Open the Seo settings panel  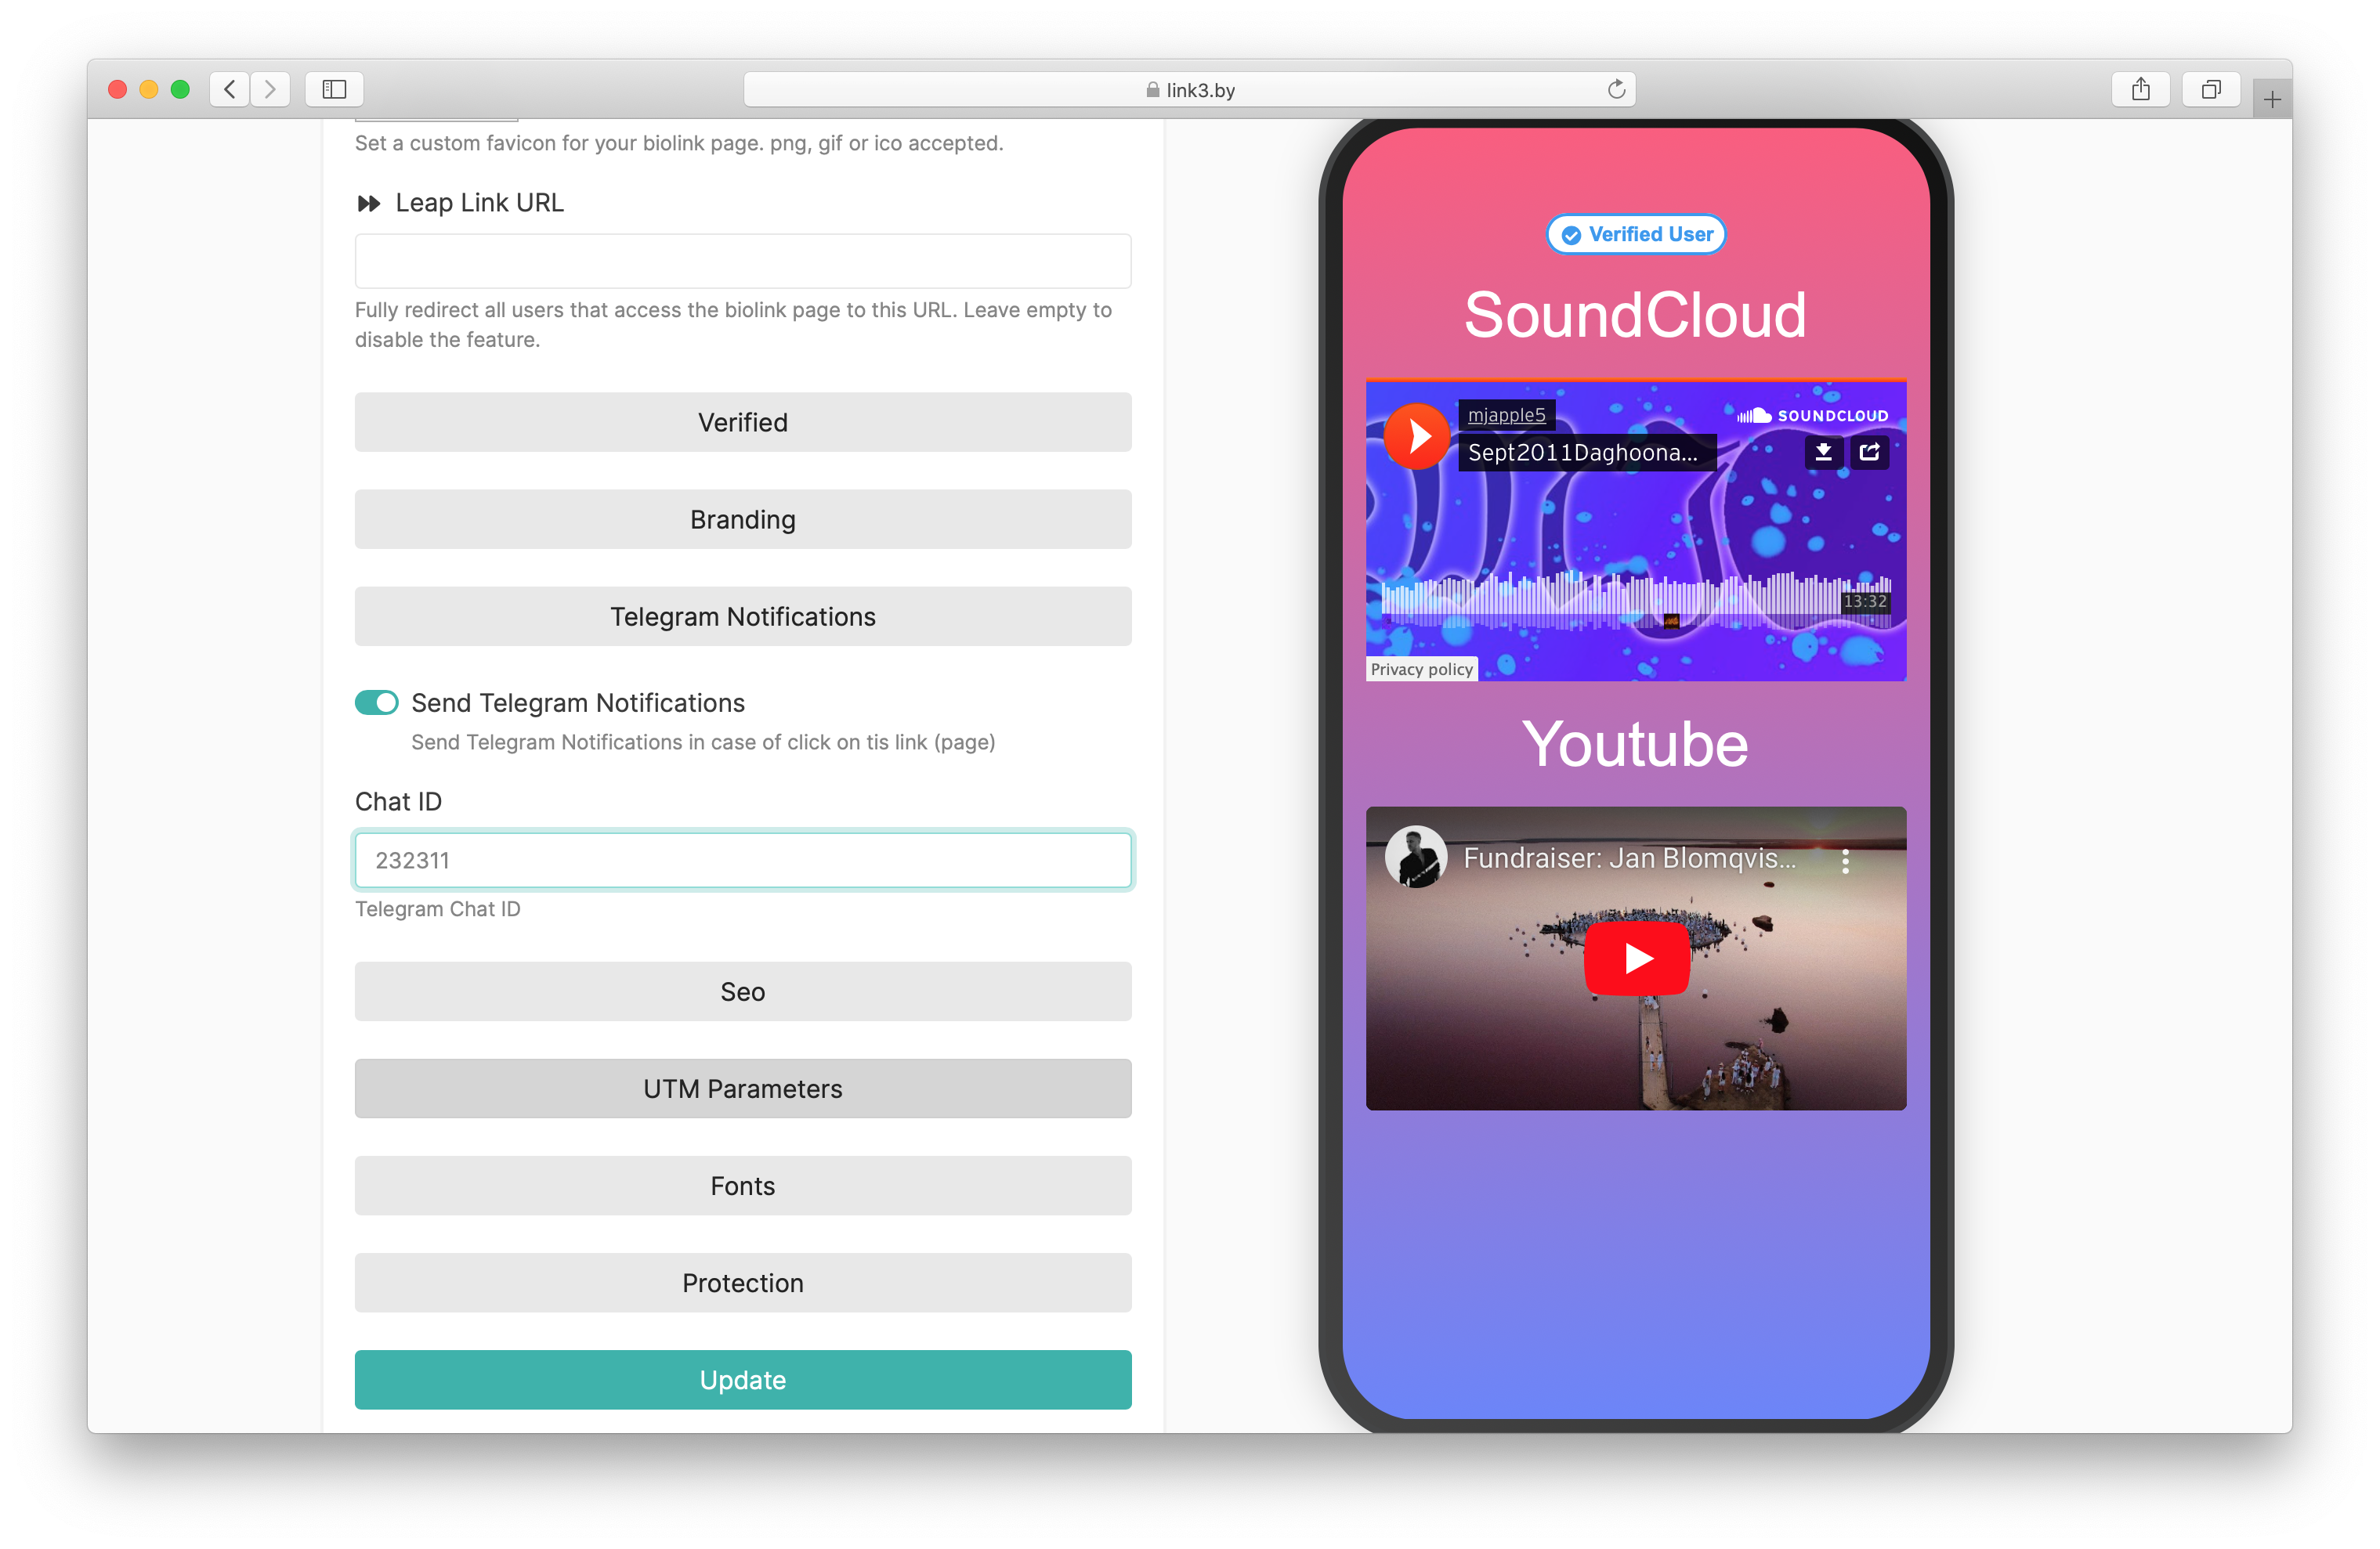pyautogui.click(x=743, y=992)
